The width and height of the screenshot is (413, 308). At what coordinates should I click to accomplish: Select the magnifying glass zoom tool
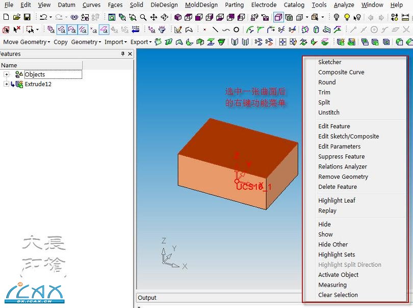[x=143, y=17]
